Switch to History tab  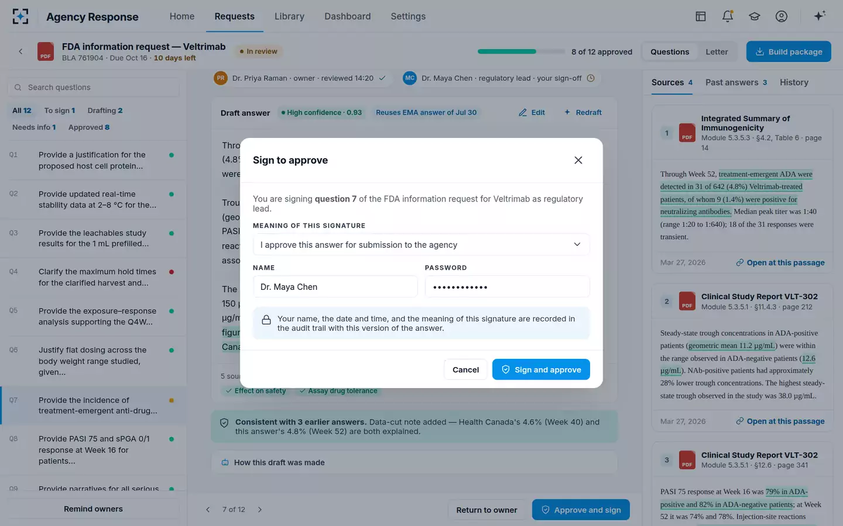tap(794, 82)
